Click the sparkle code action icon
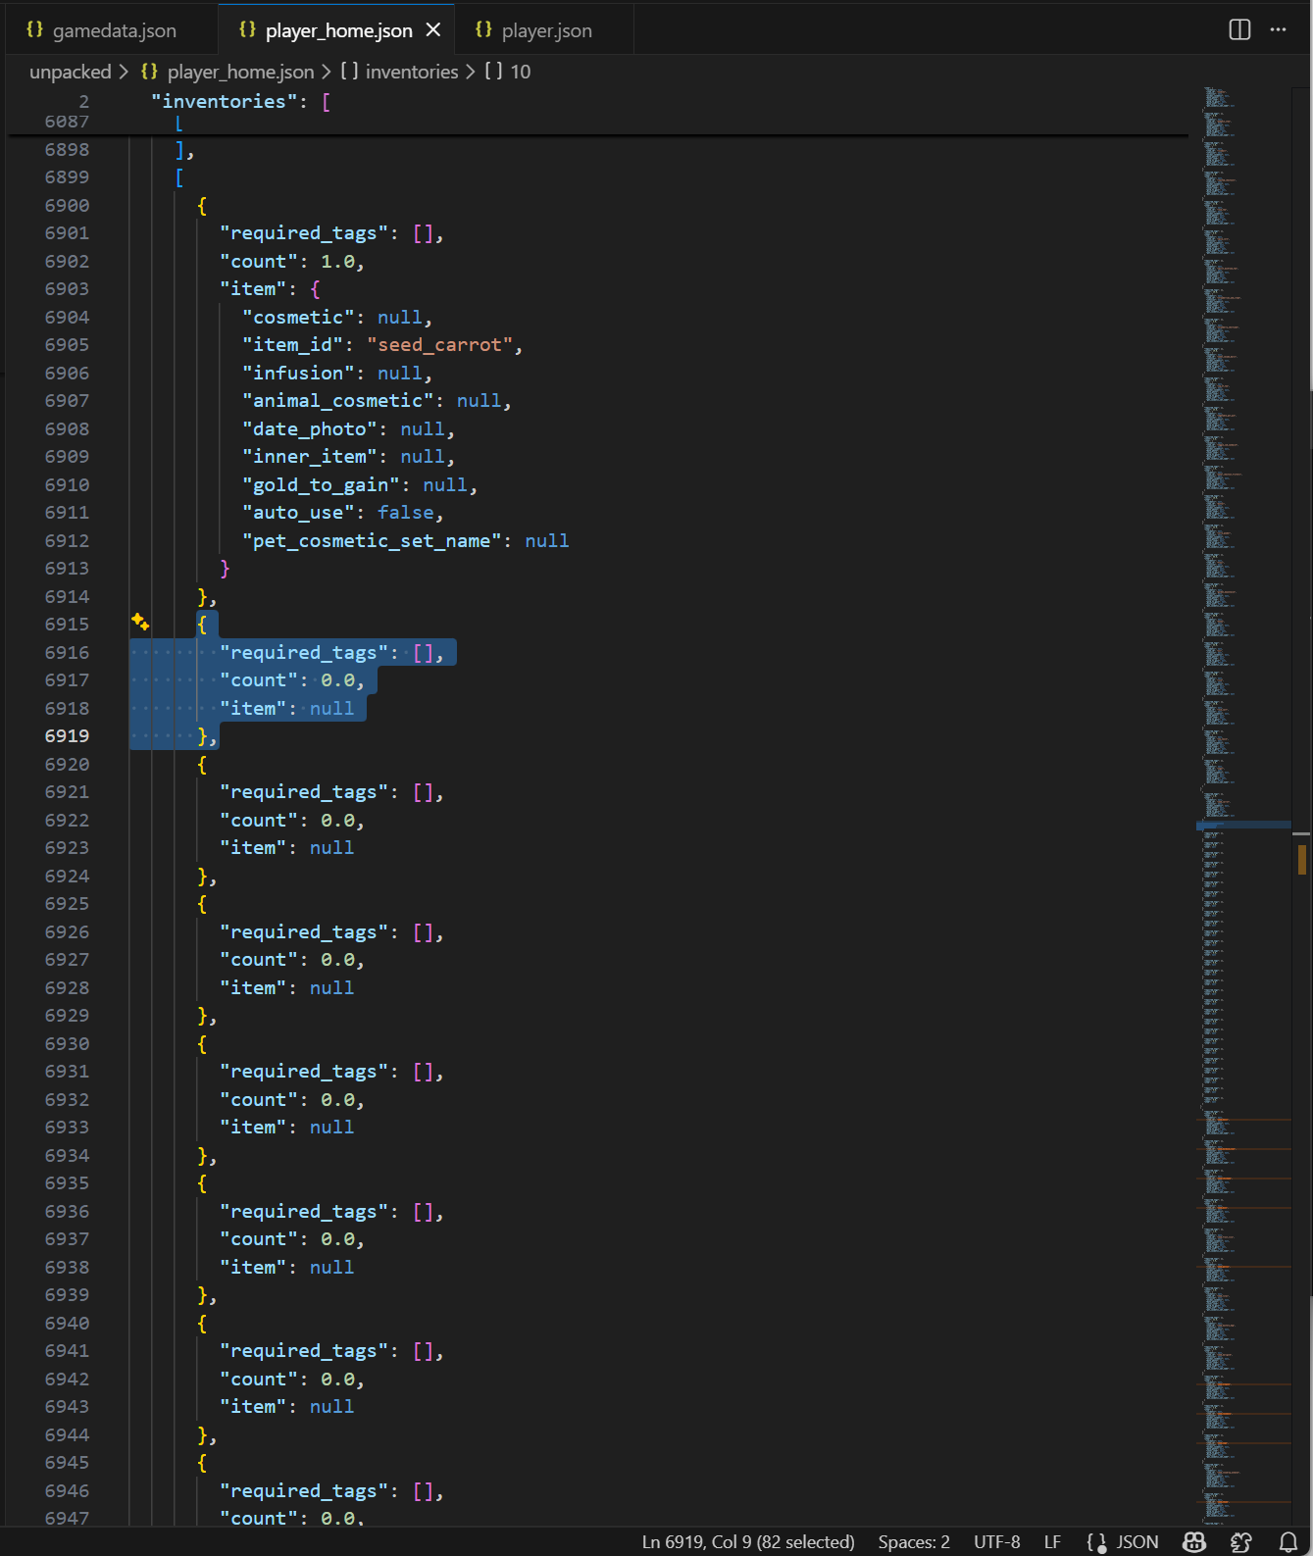Image resolution: width=1313 pixels, height=1556 pixels. coord(140,622)
